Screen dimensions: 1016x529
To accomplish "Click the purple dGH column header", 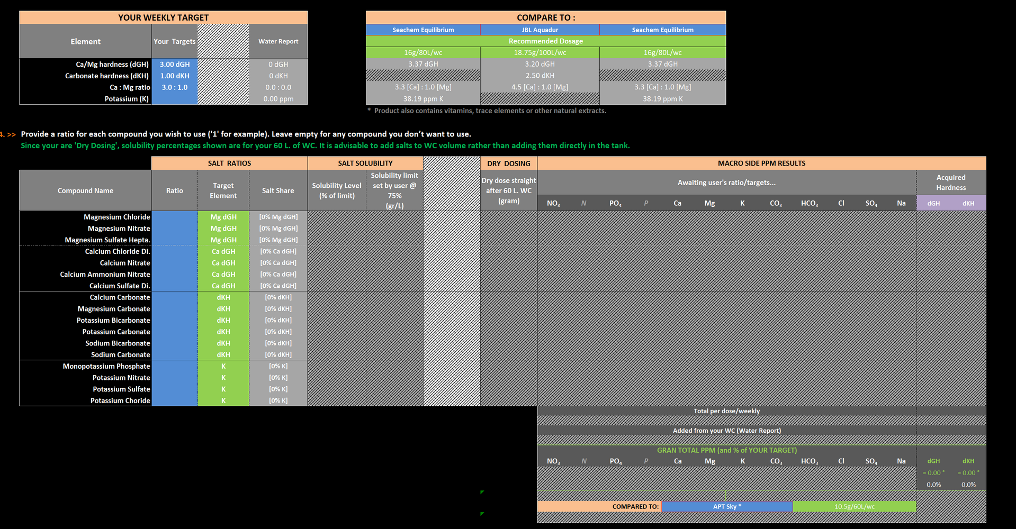I will pos(933,203).
